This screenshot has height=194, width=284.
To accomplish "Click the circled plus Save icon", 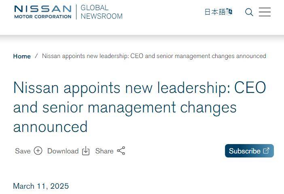I will click(x=38, y=151).
